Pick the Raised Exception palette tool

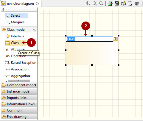coord(21,63)
